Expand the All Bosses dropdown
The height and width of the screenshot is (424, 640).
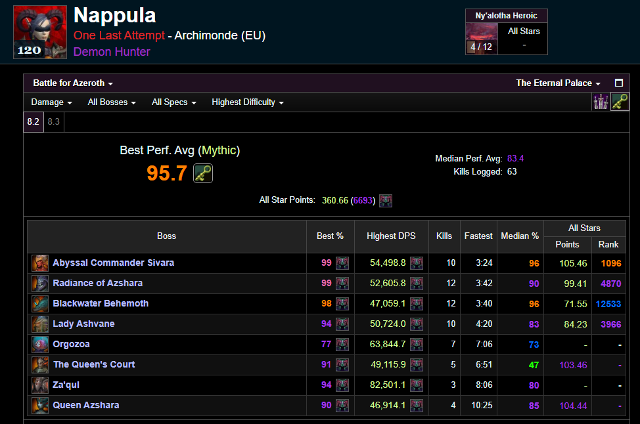pyautogui.click(x=112, y=102)
